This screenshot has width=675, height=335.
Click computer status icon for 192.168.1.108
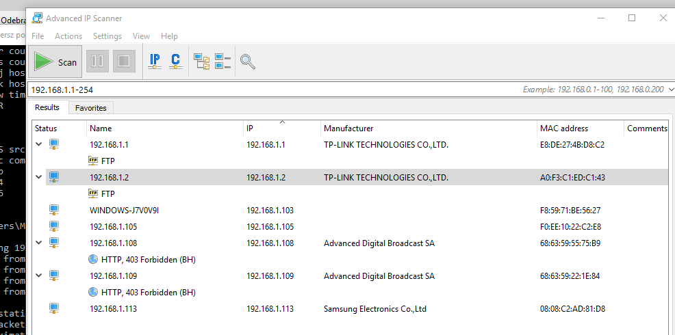(x=54, y=243)
